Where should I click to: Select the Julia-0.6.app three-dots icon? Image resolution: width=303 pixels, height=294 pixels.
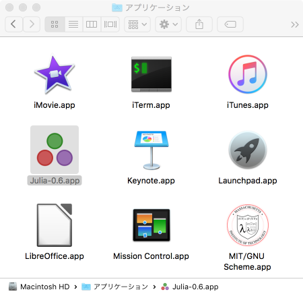55,150
